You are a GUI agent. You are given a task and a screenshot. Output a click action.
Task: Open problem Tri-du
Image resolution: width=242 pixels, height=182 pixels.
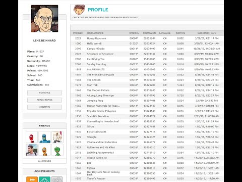[x=90, y=126]
